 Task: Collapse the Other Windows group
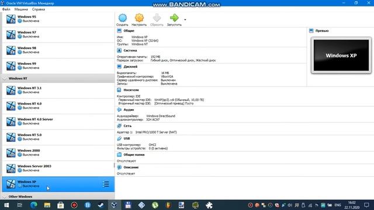[5, 197]
